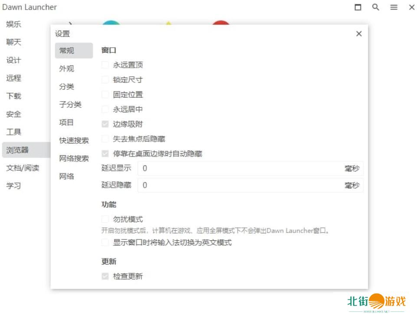Select the 学习 category in sidebar
The width and height of the screenshot is (420, 314).
(14, 186)
